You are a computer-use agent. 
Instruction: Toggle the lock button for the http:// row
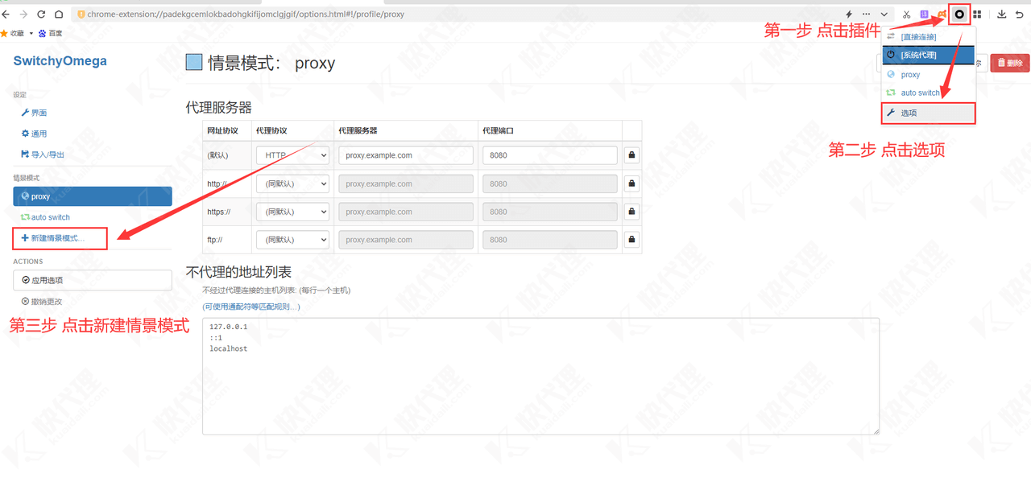click(631, 183)
